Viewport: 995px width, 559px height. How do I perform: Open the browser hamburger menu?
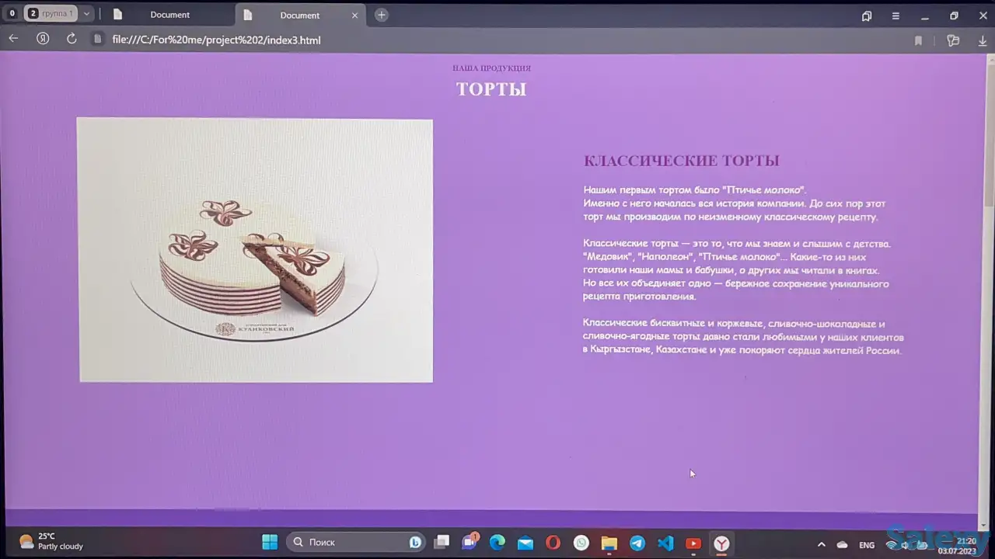(x=895, y=16)
